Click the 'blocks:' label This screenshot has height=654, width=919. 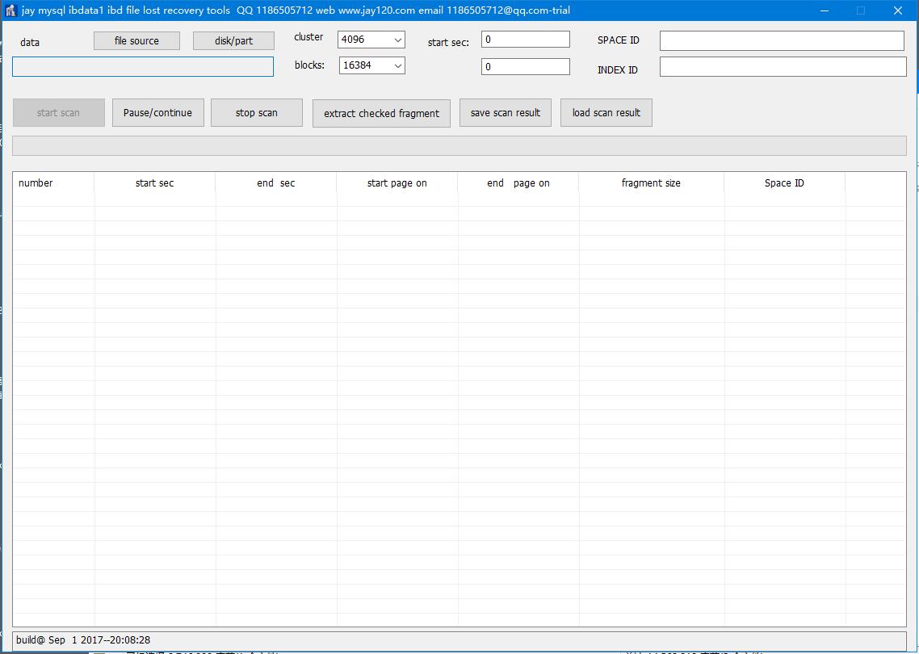pyautogui.click(x=309, y=65)
